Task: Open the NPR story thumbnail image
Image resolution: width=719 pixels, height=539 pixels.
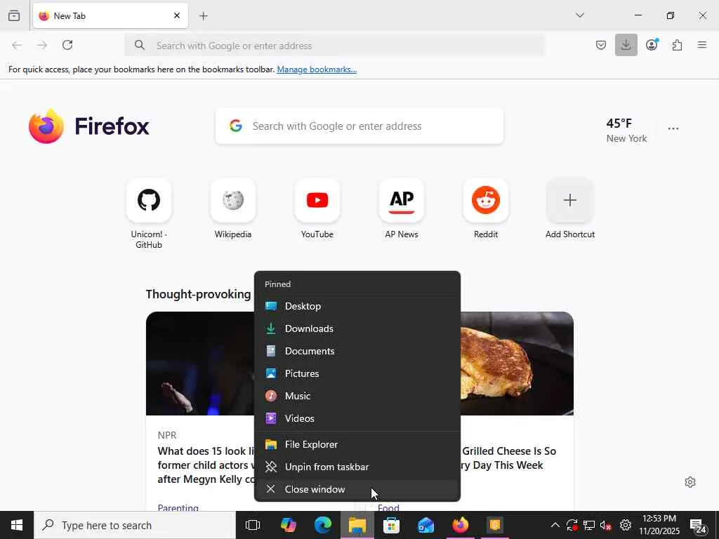Action: tap(200, 364)
